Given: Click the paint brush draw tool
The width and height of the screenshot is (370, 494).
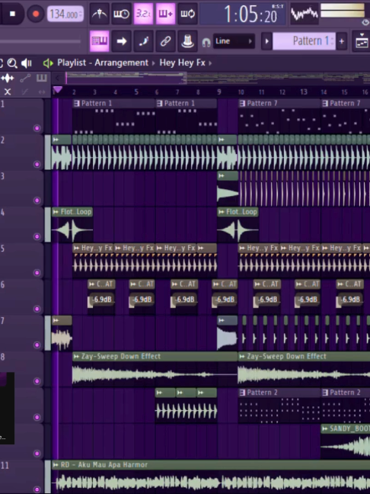Looking at the screenshot, I should click(x=143, y=41).
